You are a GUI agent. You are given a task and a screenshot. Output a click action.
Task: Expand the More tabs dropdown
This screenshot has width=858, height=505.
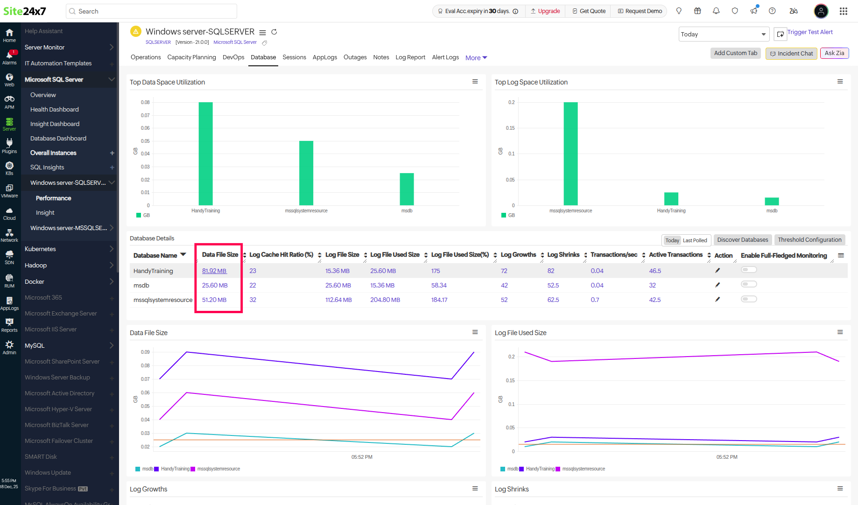click(476, 58)
